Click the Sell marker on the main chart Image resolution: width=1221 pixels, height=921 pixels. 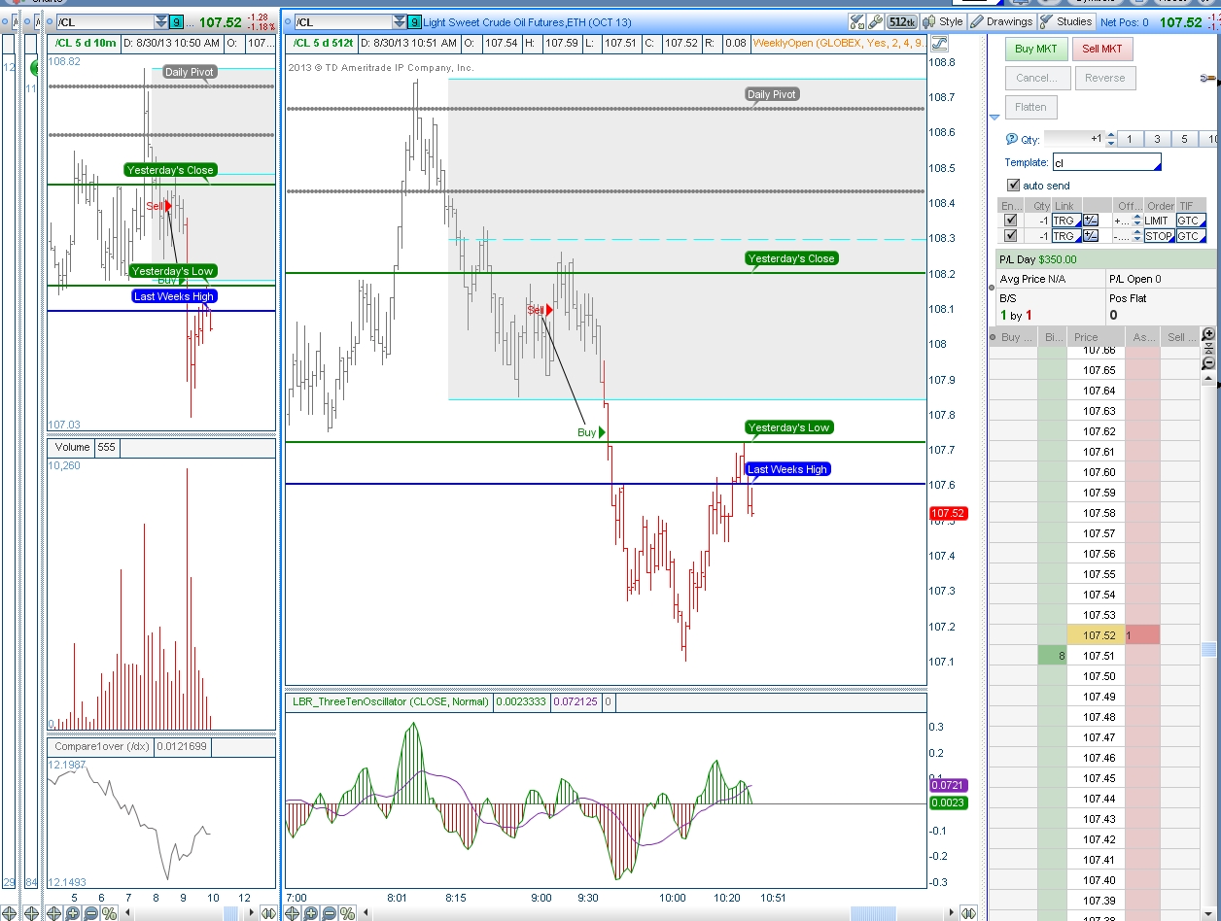[540, 310]
